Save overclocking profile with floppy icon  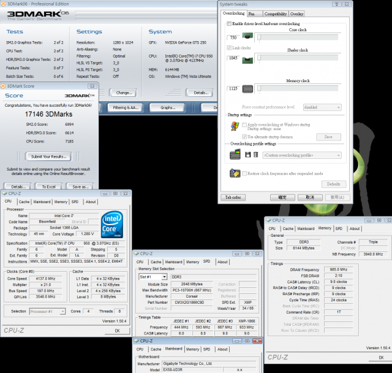247,155
